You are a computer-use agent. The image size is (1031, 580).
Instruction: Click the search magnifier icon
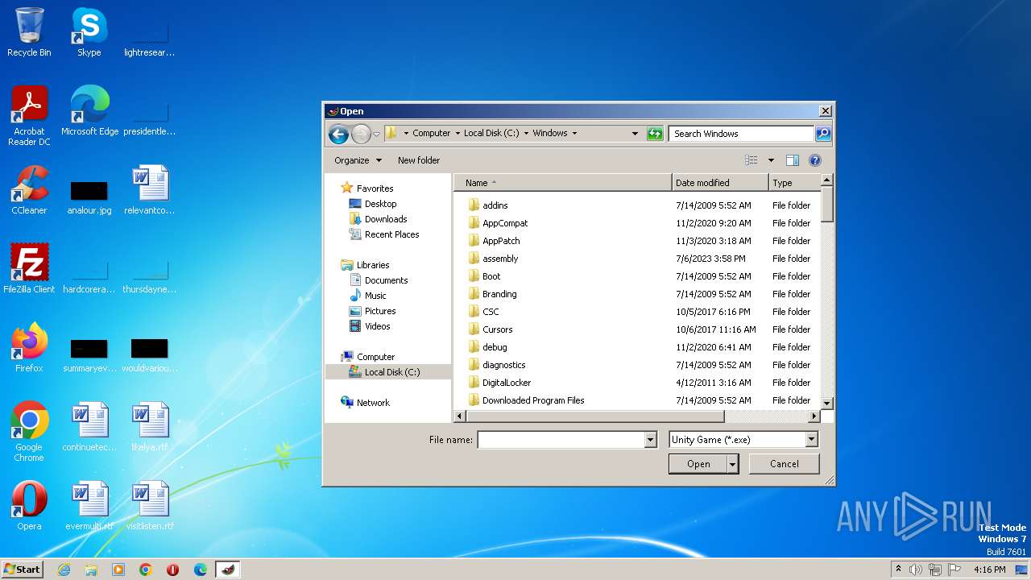[x=822, y=134]
